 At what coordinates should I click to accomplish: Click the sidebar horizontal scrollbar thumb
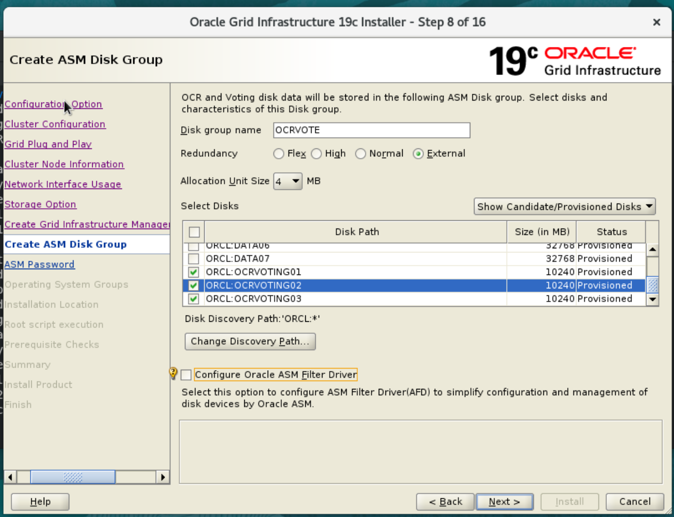(73, 477)
